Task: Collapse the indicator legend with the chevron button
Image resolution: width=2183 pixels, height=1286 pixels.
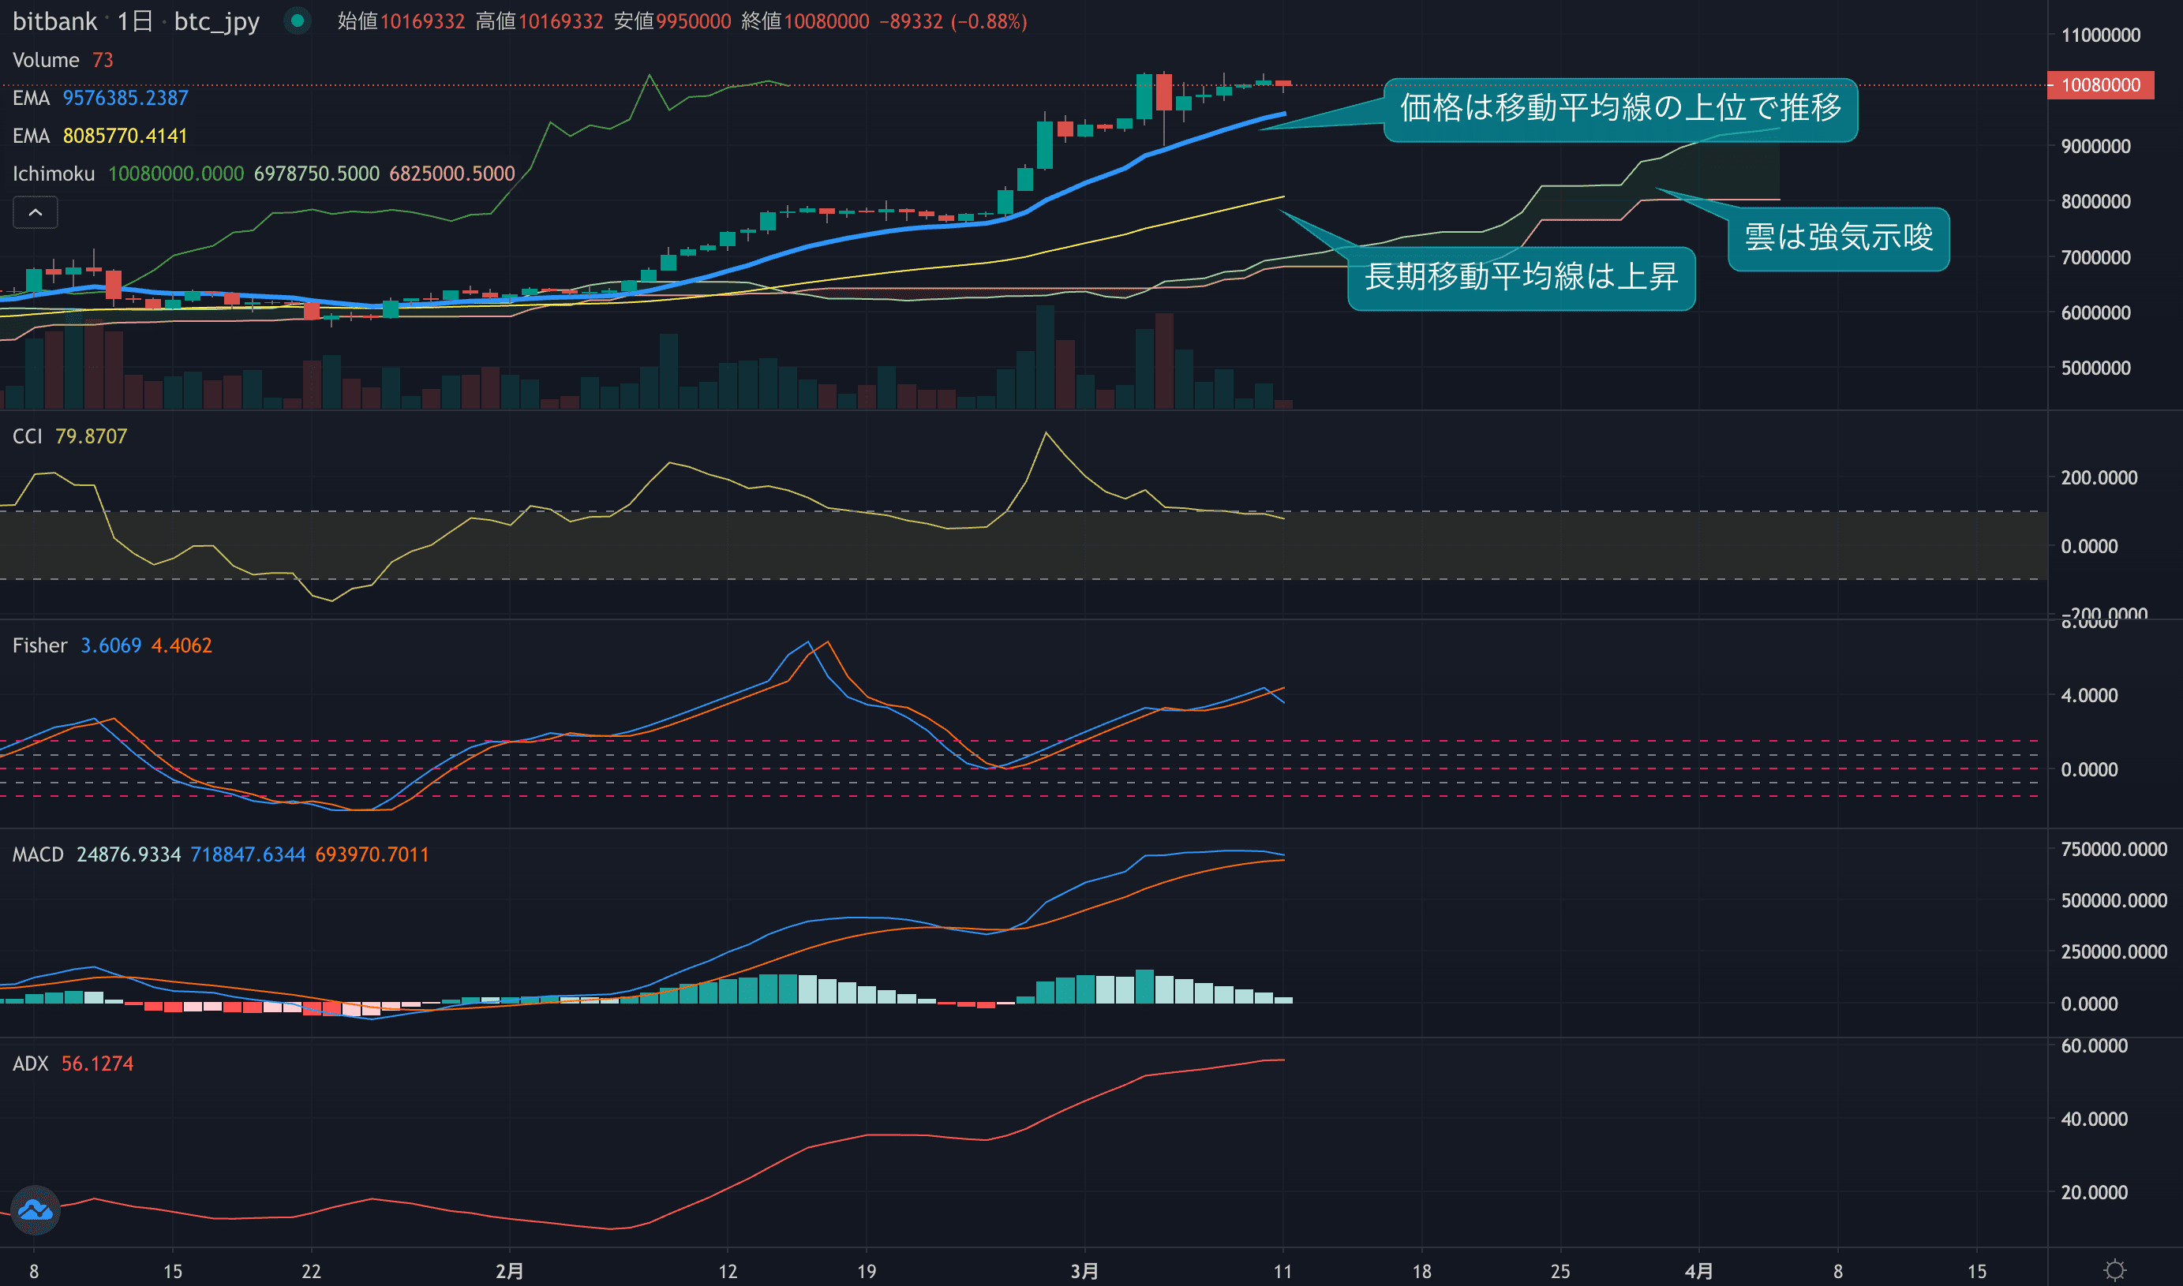Action: point(36,212)
